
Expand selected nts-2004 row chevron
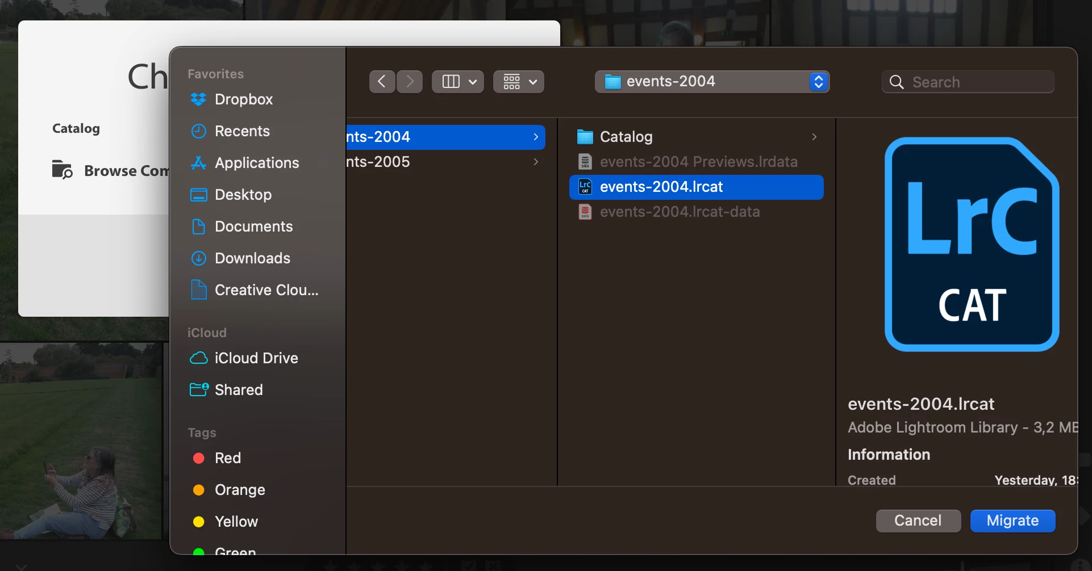point(536,137)
